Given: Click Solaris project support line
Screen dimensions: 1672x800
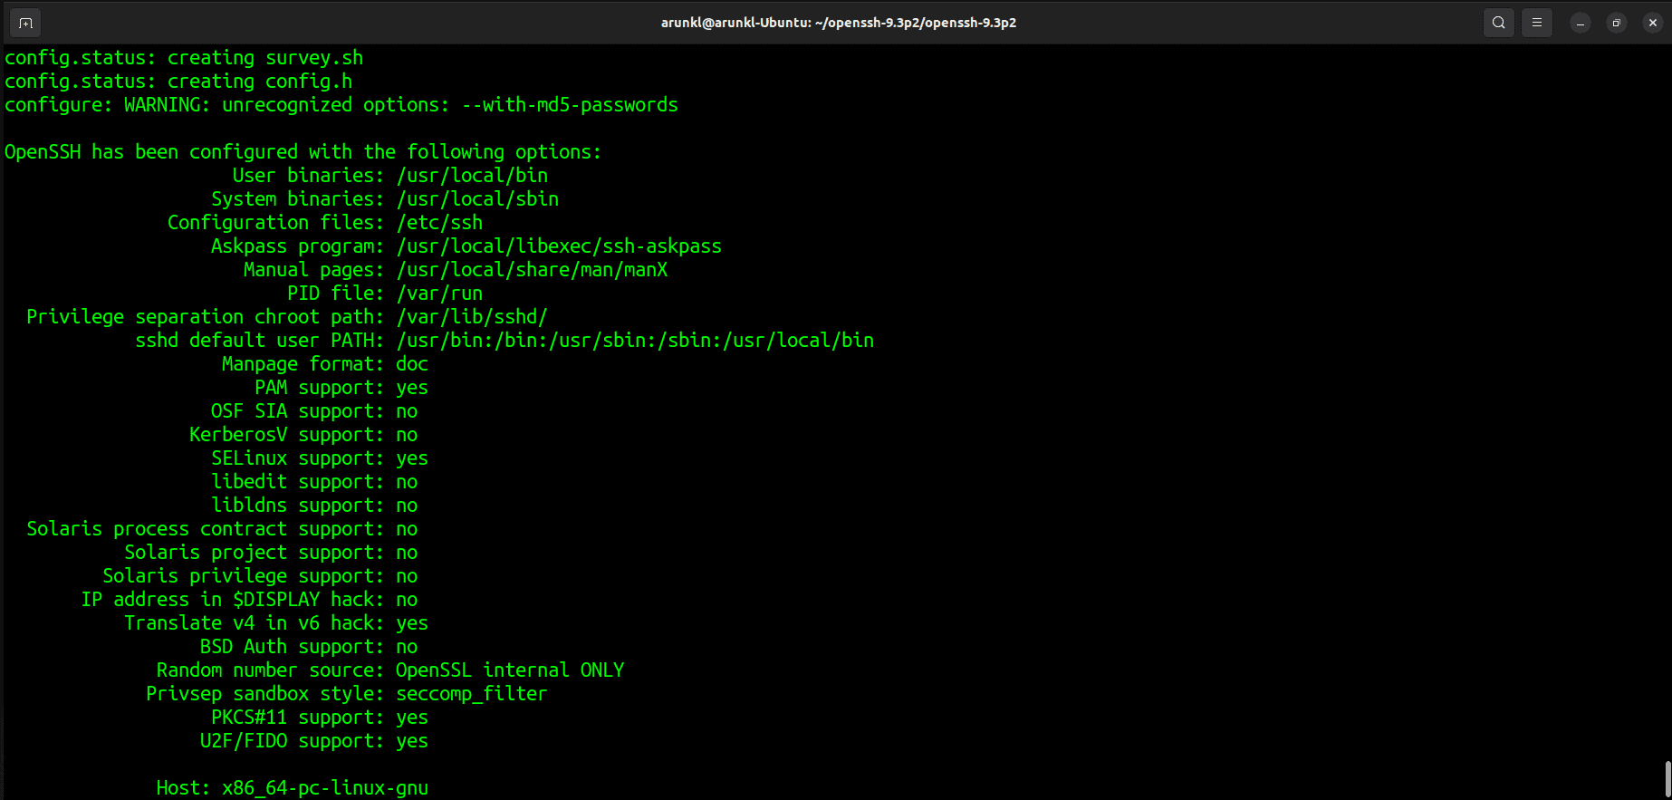Looking at the screenshot, I should click(271, 553).
